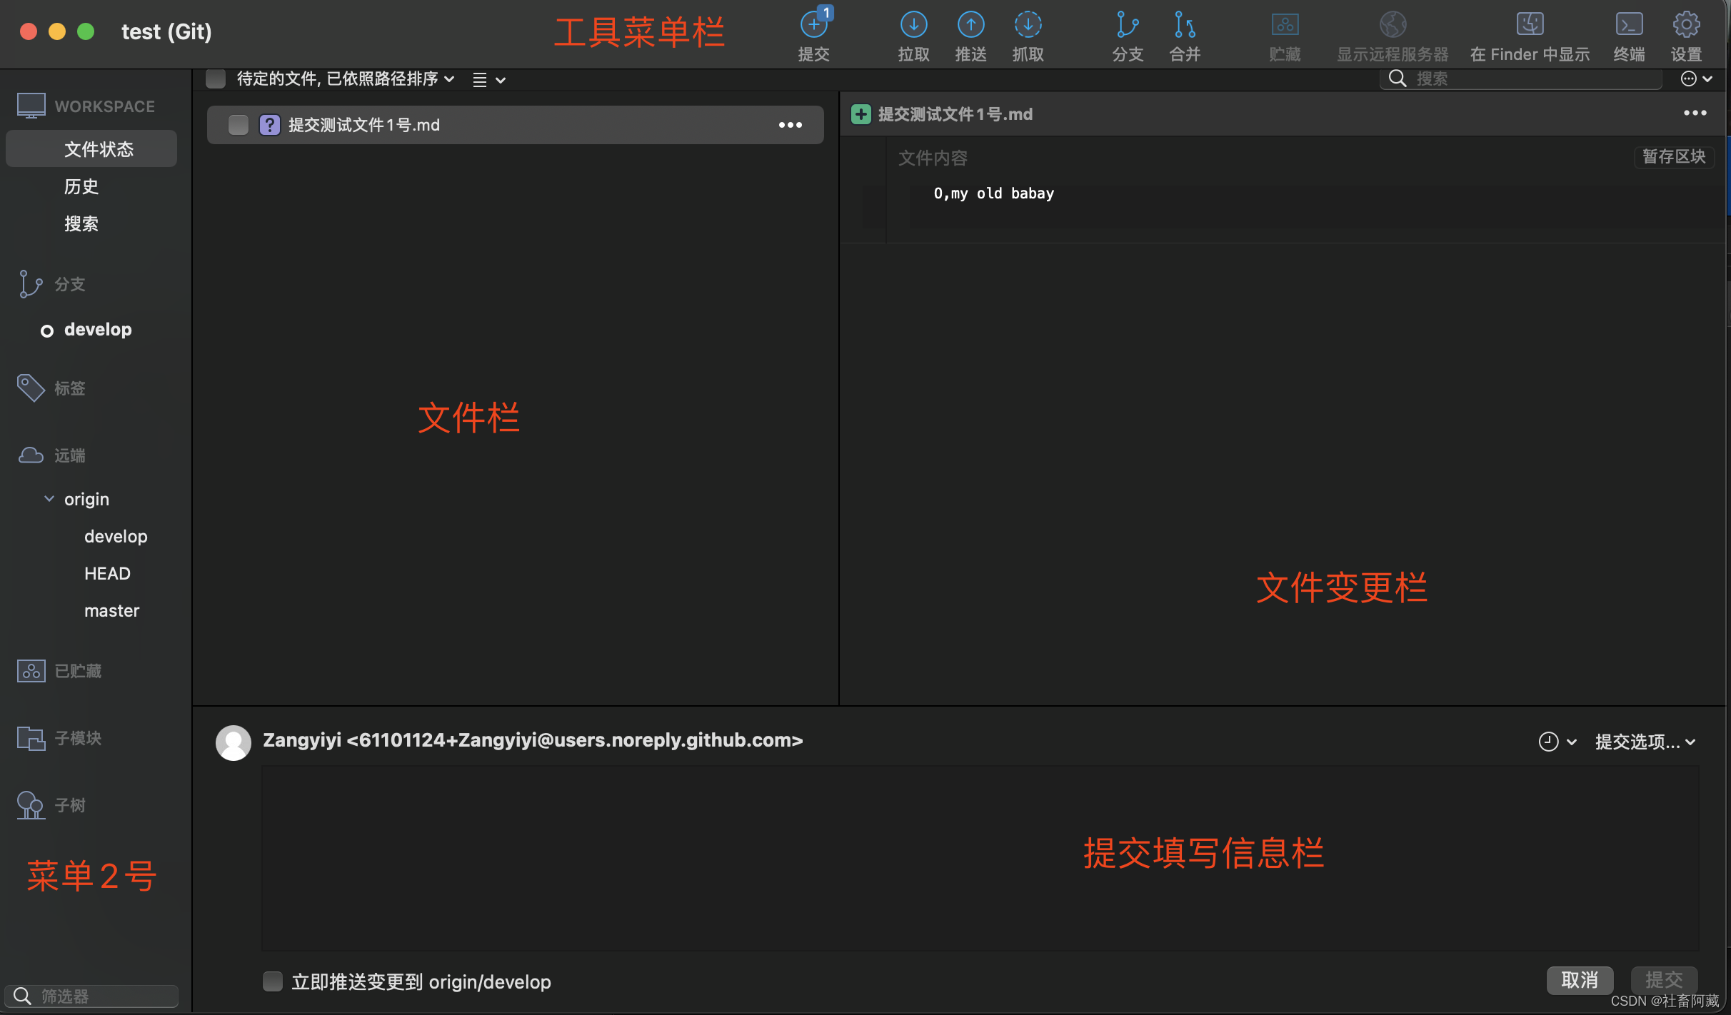
Task: Open the 提交选项 dropdown
Action: point(1645,742)
